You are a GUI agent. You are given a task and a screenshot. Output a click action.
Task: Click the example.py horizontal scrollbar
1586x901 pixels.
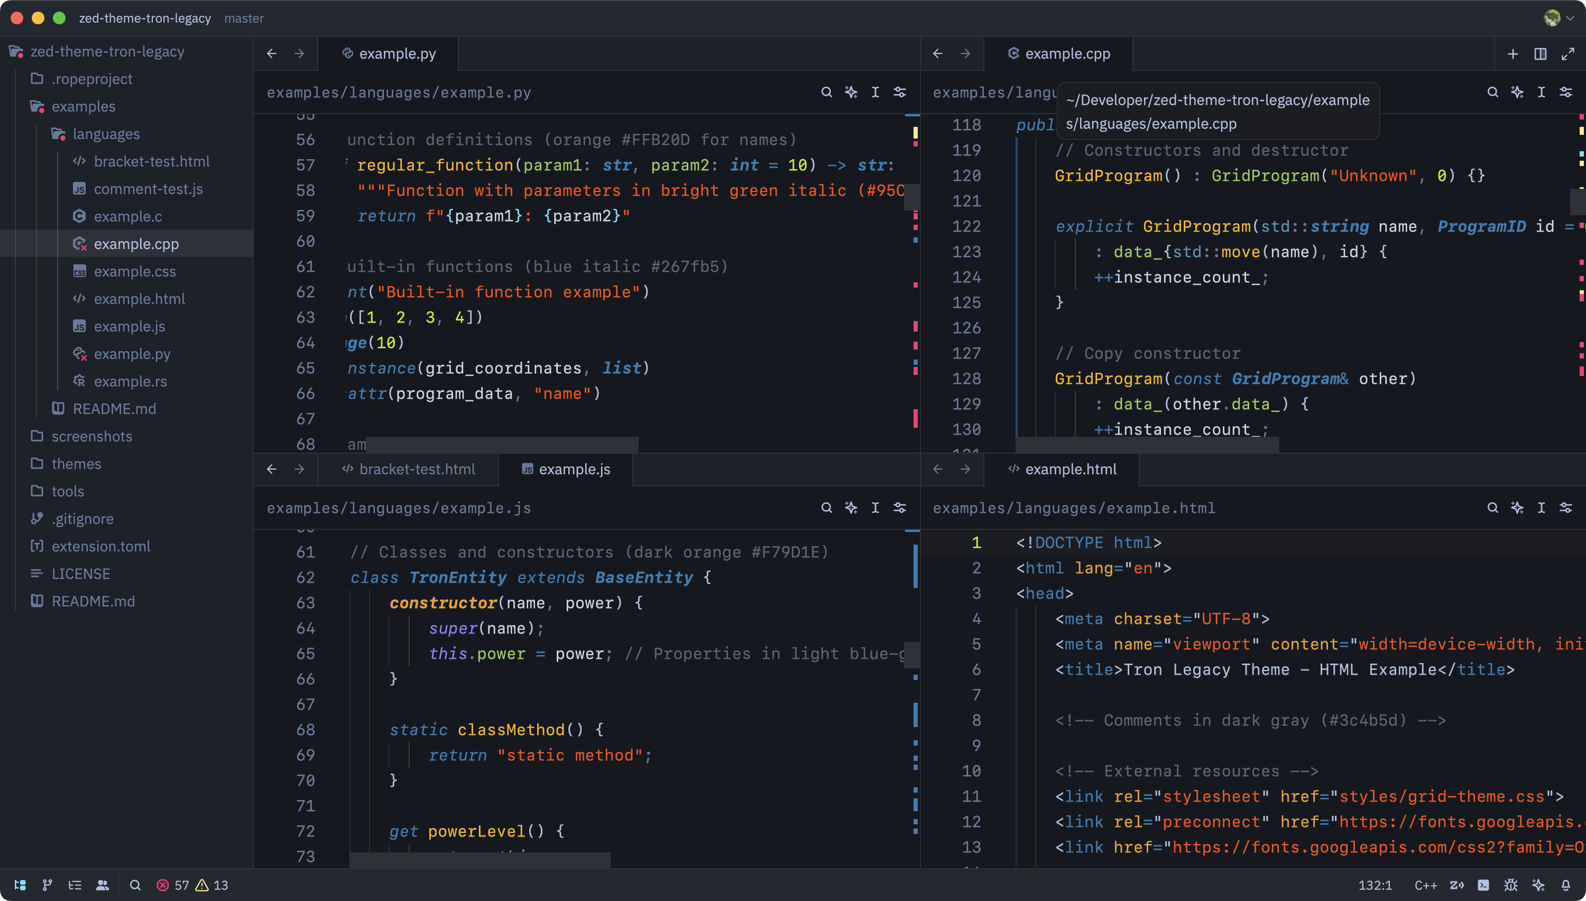[502, 444]
